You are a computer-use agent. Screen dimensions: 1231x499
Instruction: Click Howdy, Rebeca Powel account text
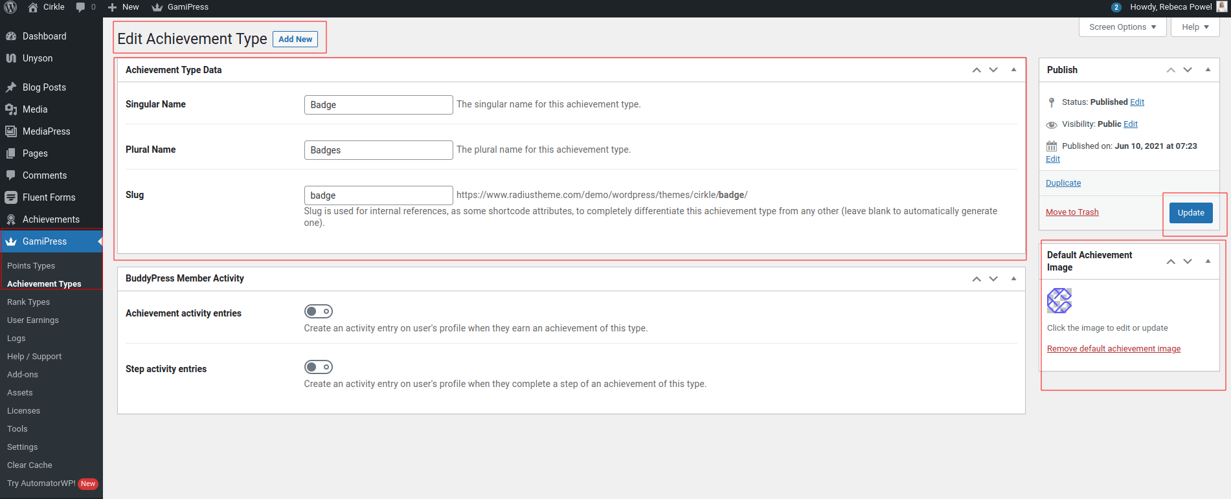coord(1171,7)
